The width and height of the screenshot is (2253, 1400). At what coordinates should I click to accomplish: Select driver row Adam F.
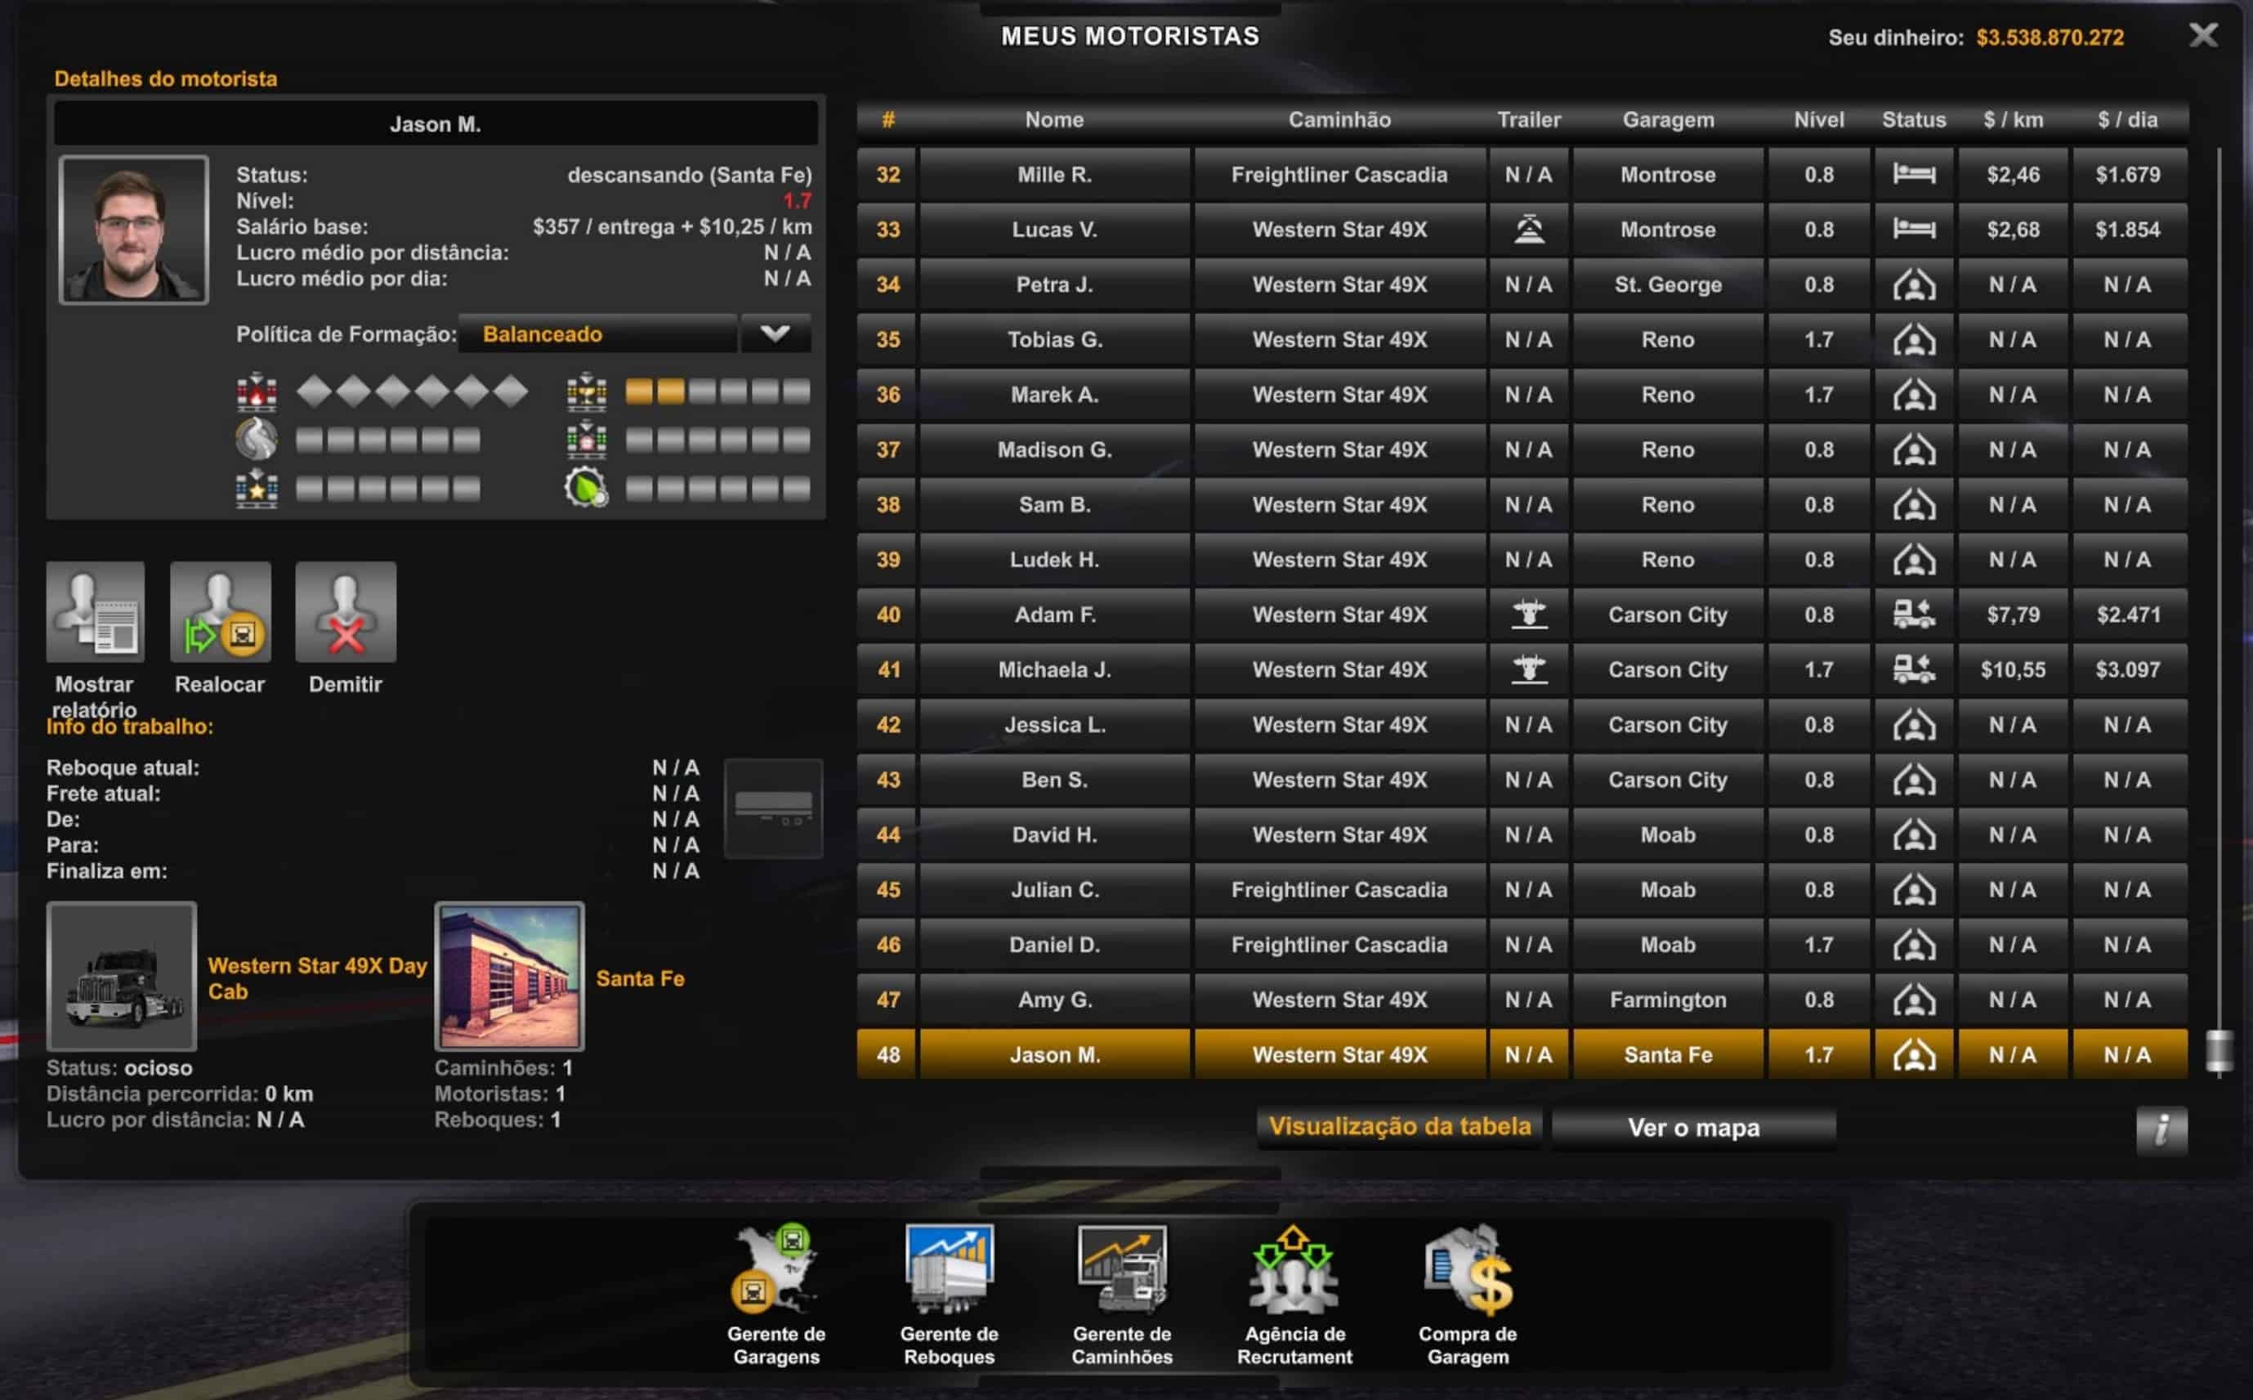[1054, 615]
